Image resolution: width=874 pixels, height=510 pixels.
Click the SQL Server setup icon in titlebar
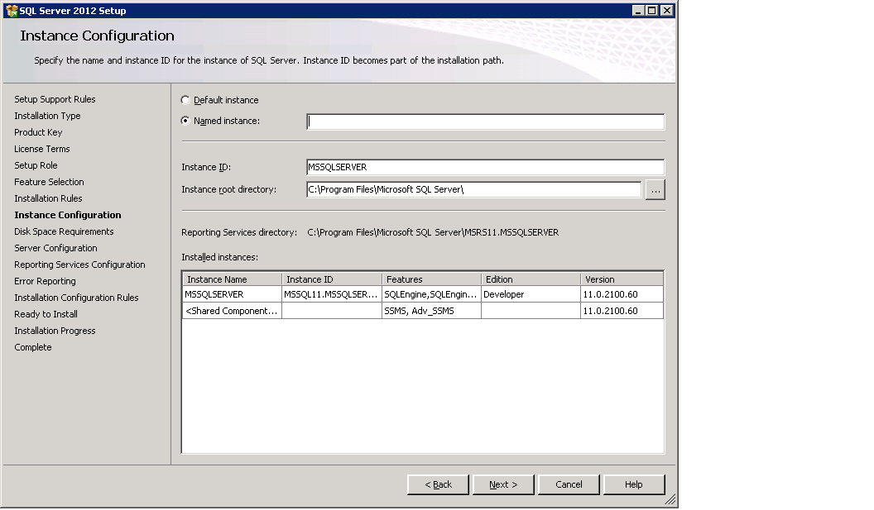pos(12,10)
